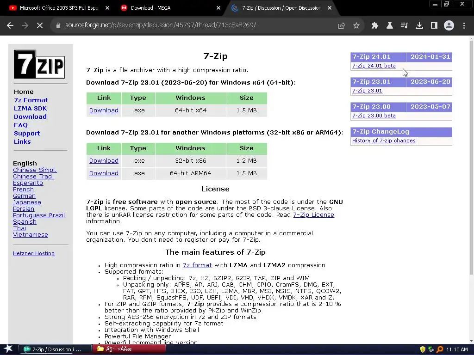This screenshot has height=355, width=474.
Task: Click the 7-Zip logo image
Action: click(x=39, y=64)
